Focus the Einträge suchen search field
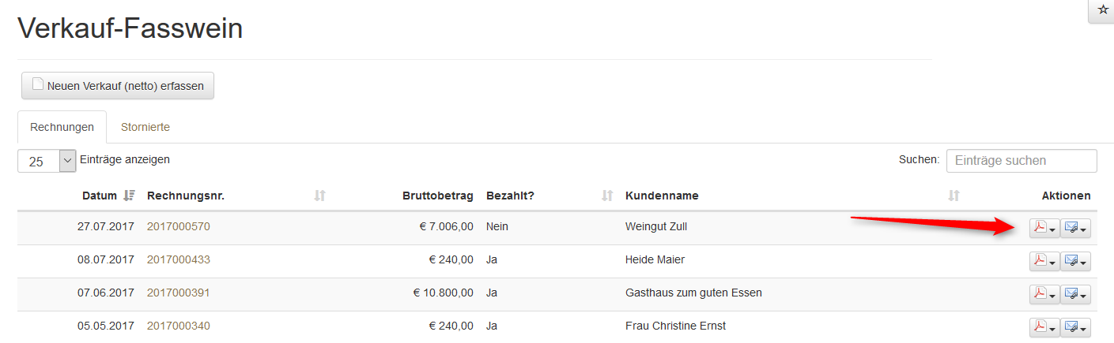This screenshot has height=343, width=1114. coord(1021,160)
